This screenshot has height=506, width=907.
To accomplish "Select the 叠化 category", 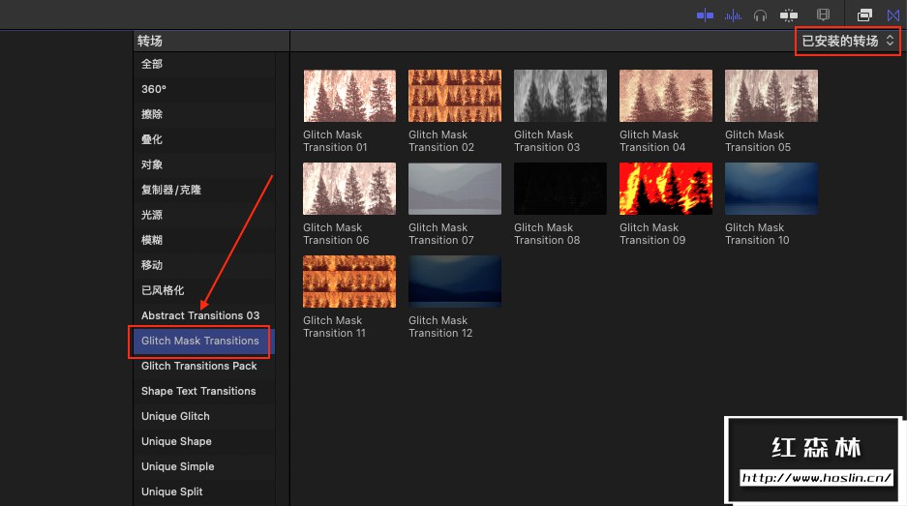I will pos(205,139).
